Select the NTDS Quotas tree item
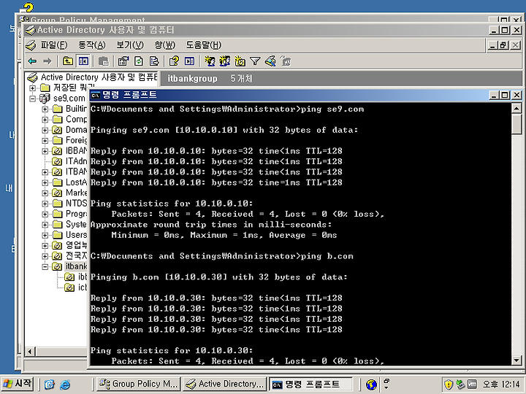Image resolution: width=526 pixels, height=394 pixels. click(76, 204)
